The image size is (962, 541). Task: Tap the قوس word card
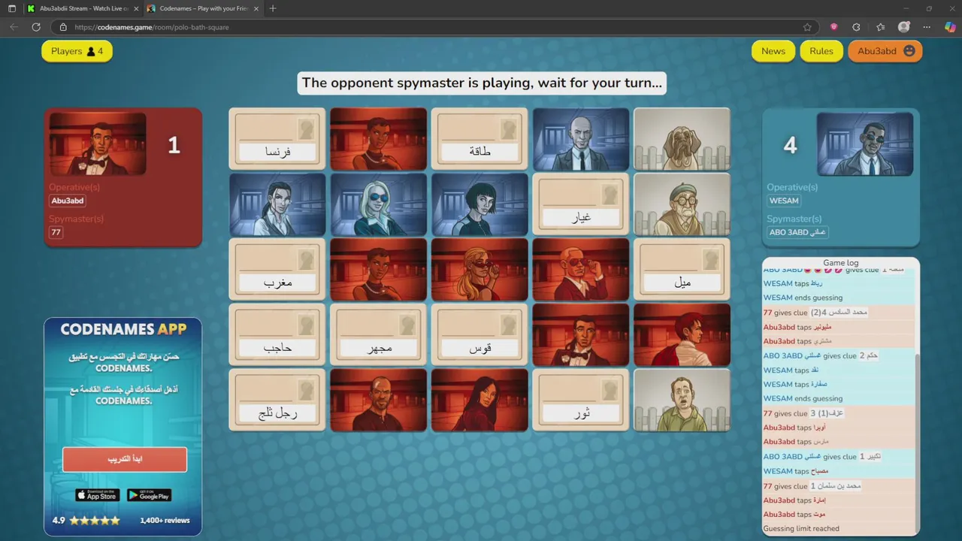pyautogui.click(x=479, y=335)
